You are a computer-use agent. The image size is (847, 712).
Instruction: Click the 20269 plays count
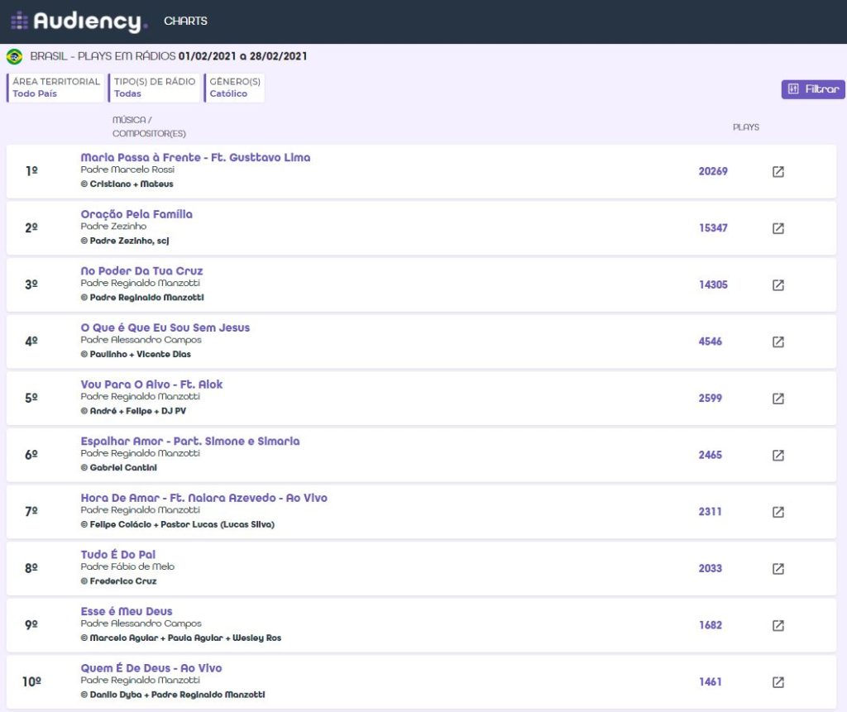coord(712,172)
